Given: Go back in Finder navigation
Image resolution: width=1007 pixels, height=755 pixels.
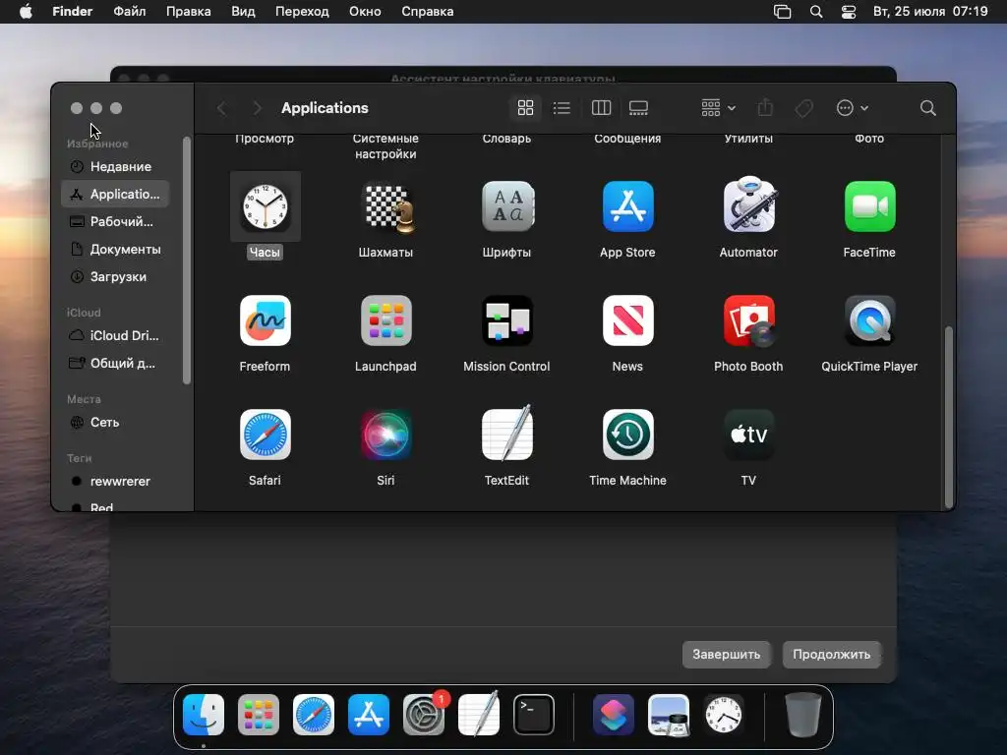Looking at the screenshot, I should point(221,108).
